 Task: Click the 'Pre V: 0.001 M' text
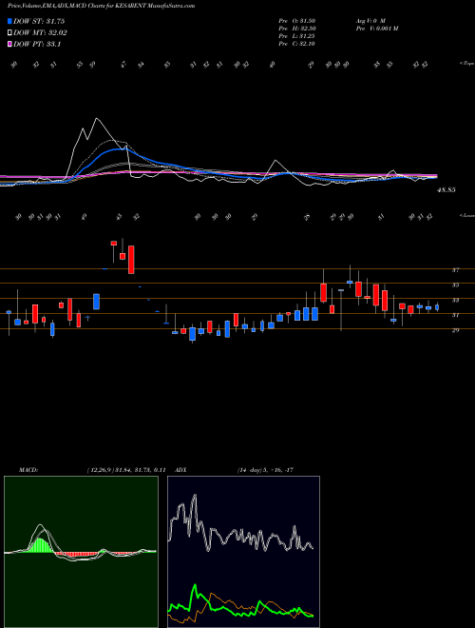[376, 29]
